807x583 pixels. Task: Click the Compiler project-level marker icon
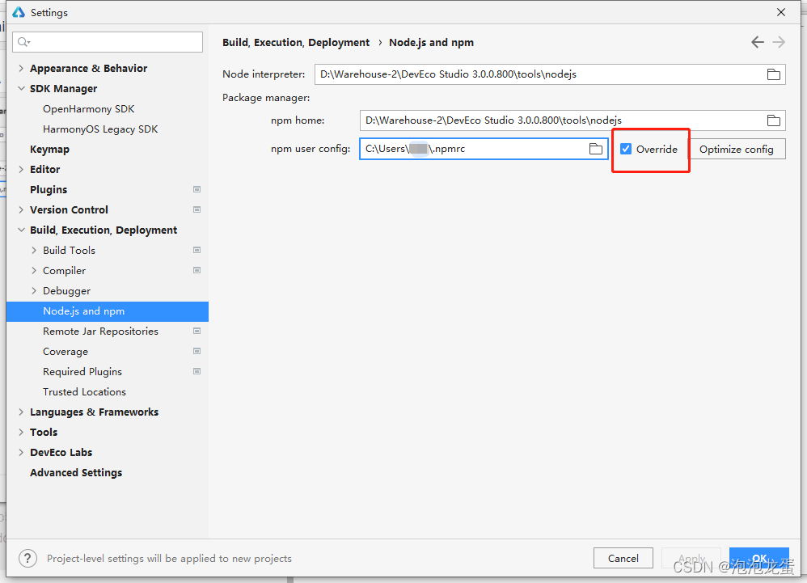point(196,271)
